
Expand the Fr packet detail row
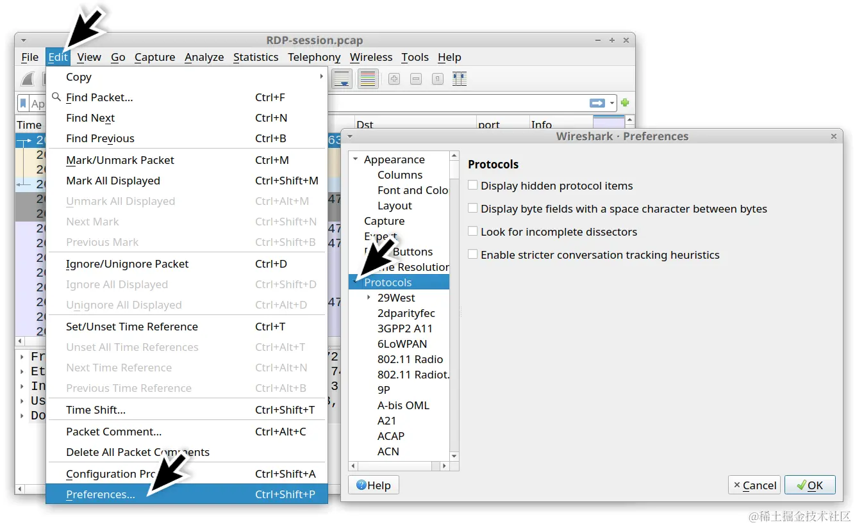22,357
